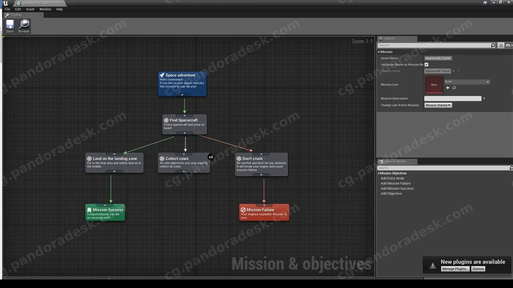Image resolution: width=513 pixels, height=288 pixels.
Task: Click the Mission Success node icon
Action: [89, 210]
